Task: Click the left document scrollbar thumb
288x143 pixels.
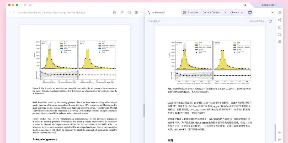Action: click(x=144, y=110)
